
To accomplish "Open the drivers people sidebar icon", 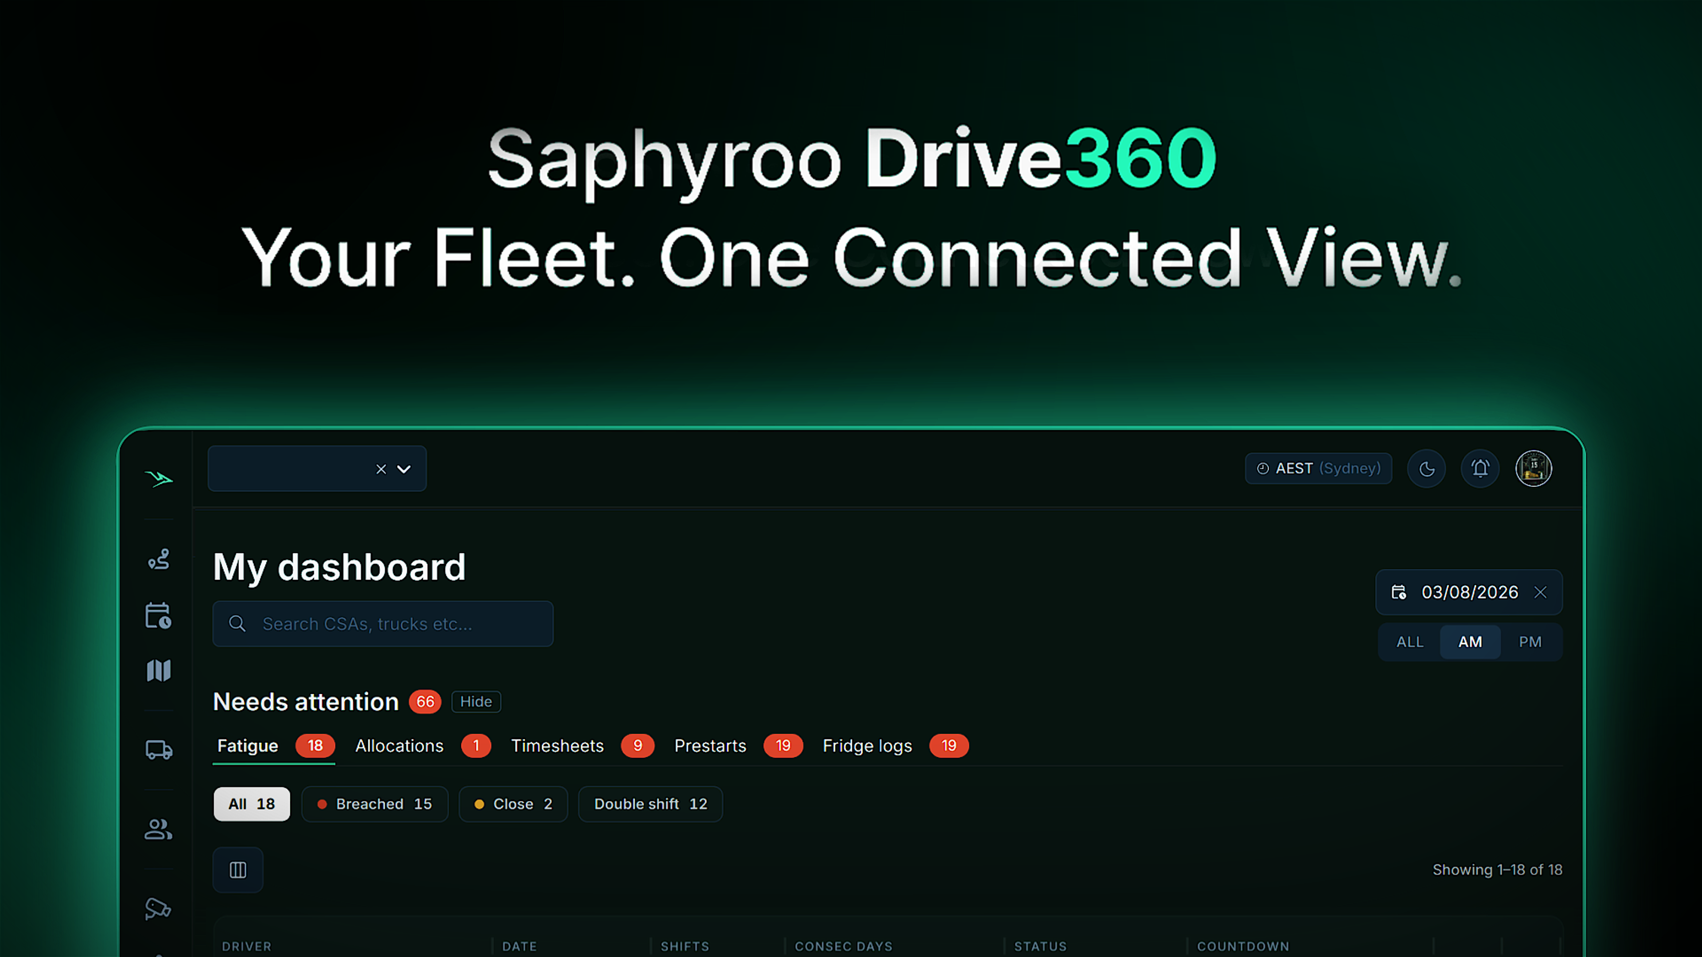I will [x=159, y=829].
